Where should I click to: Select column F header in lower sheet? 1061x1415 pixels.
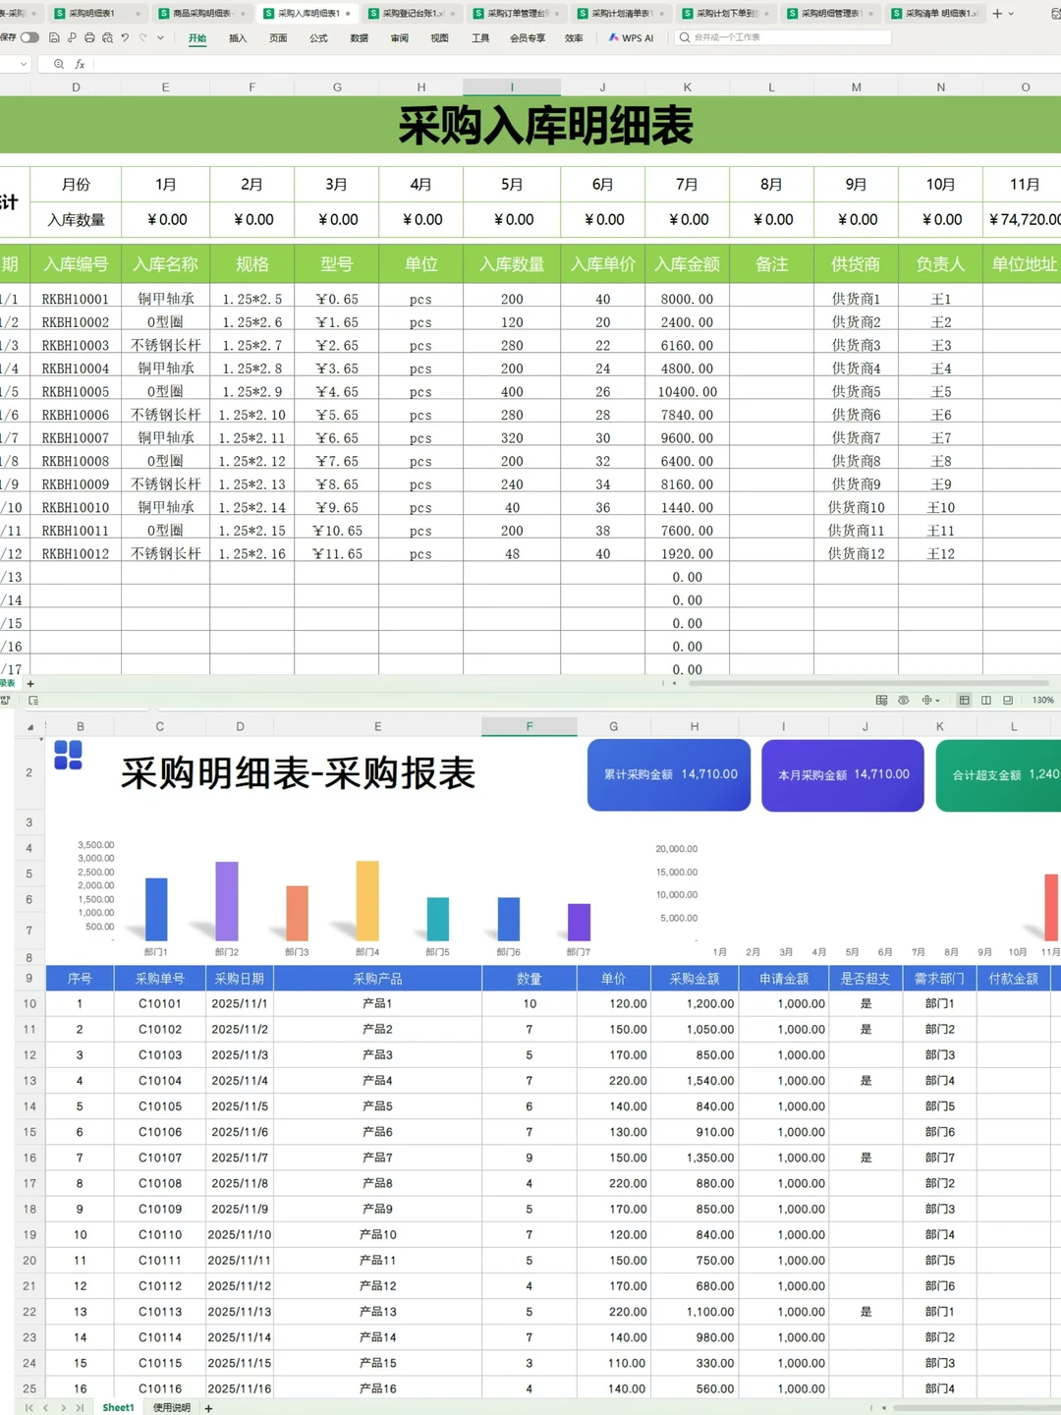[x=529, y=727]
